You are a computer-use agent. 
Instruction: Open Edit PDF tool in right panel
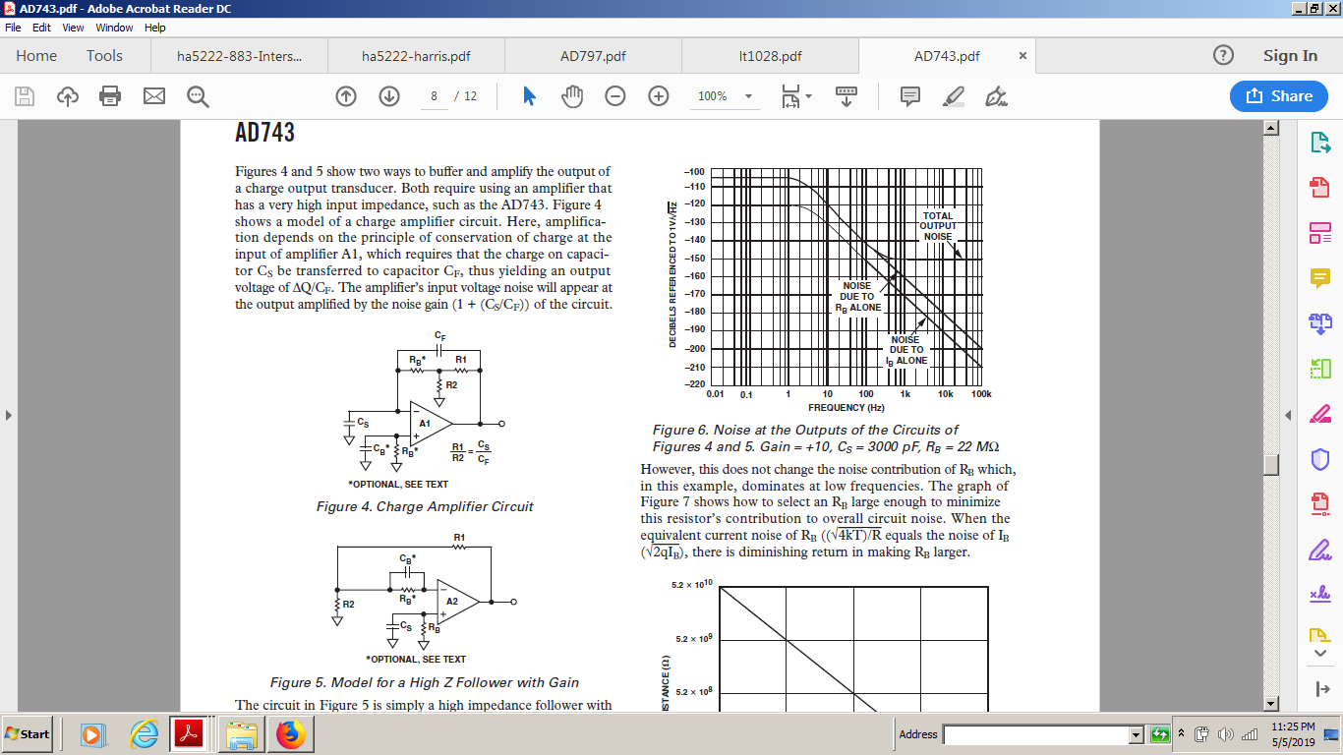1320,233
